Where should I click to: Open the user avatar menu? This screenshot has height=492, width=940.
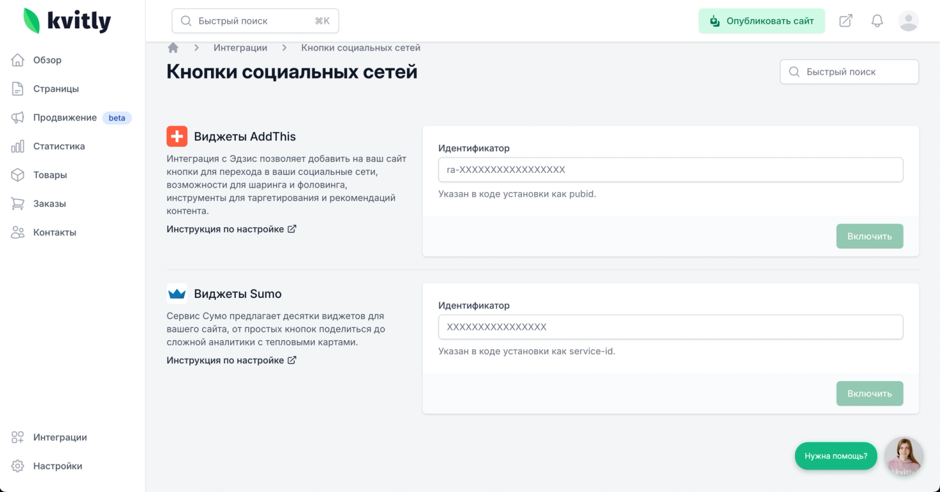point(909,21)
